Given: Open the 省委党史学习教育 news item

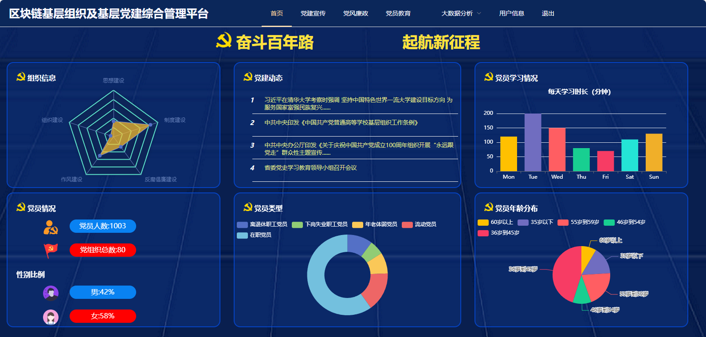Looking at the screenshot, I should (310, 168).
